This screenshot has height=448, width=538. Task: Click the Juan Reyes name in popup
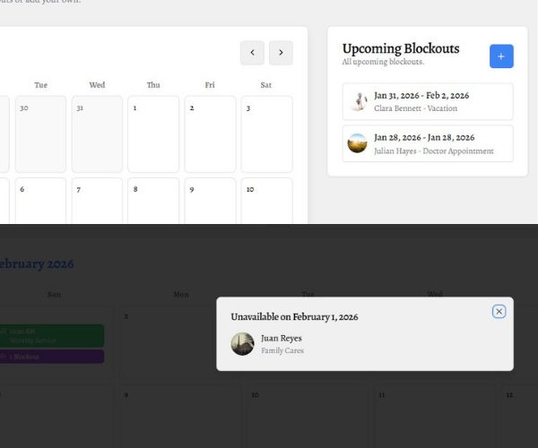click(x=282, y=339)
